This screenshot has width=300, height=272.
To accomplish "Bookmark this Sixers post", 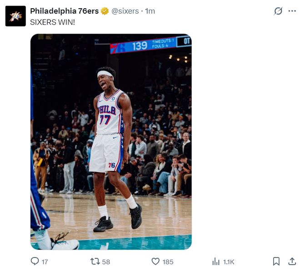I will click(276, 262).
